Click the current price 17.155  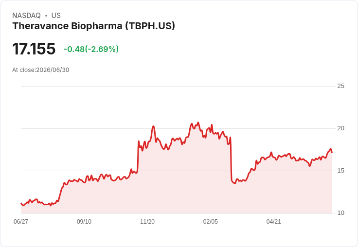[34, 49]
